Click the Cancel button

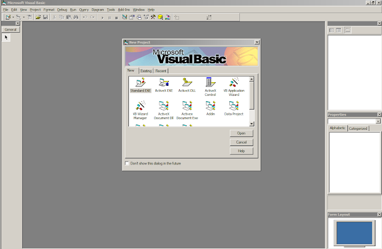point(241,142)
